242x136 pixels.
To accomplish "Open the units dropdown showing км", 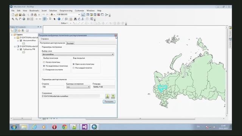I will click(x=78, y=87).
